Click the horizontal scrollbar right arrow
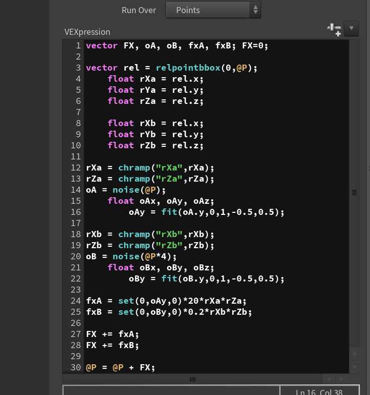 click(x=342, y=379)
